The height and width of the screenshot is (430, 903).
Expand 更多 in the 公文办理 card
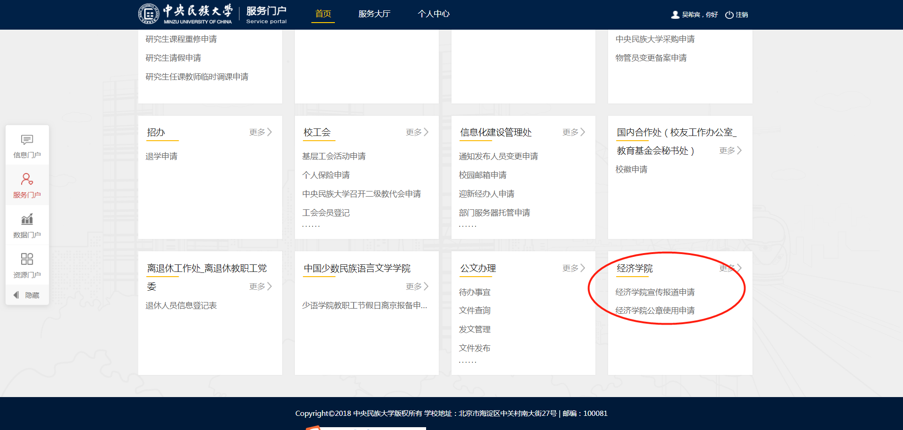(574, 268)
